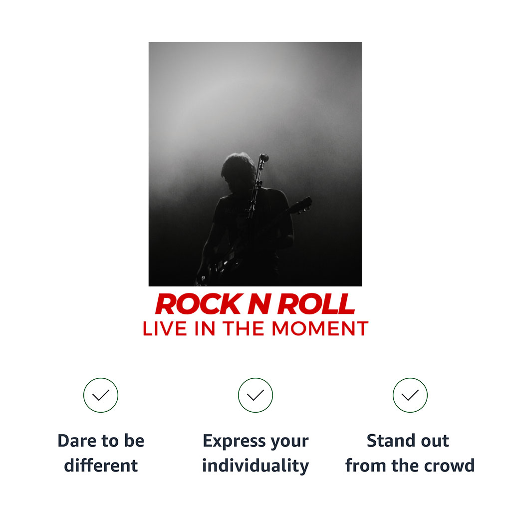Select the "Dare to be different" text

pos(101,453)
